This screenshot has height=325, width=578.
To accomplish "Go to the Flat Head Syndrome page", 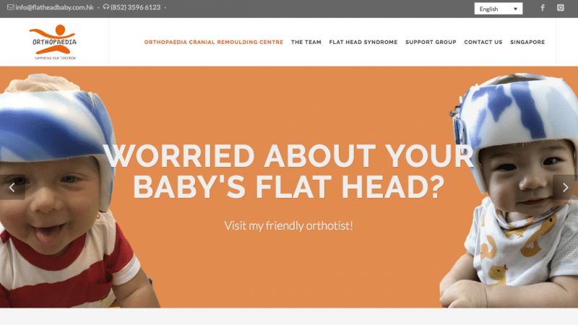I will (x=363, y=42).
